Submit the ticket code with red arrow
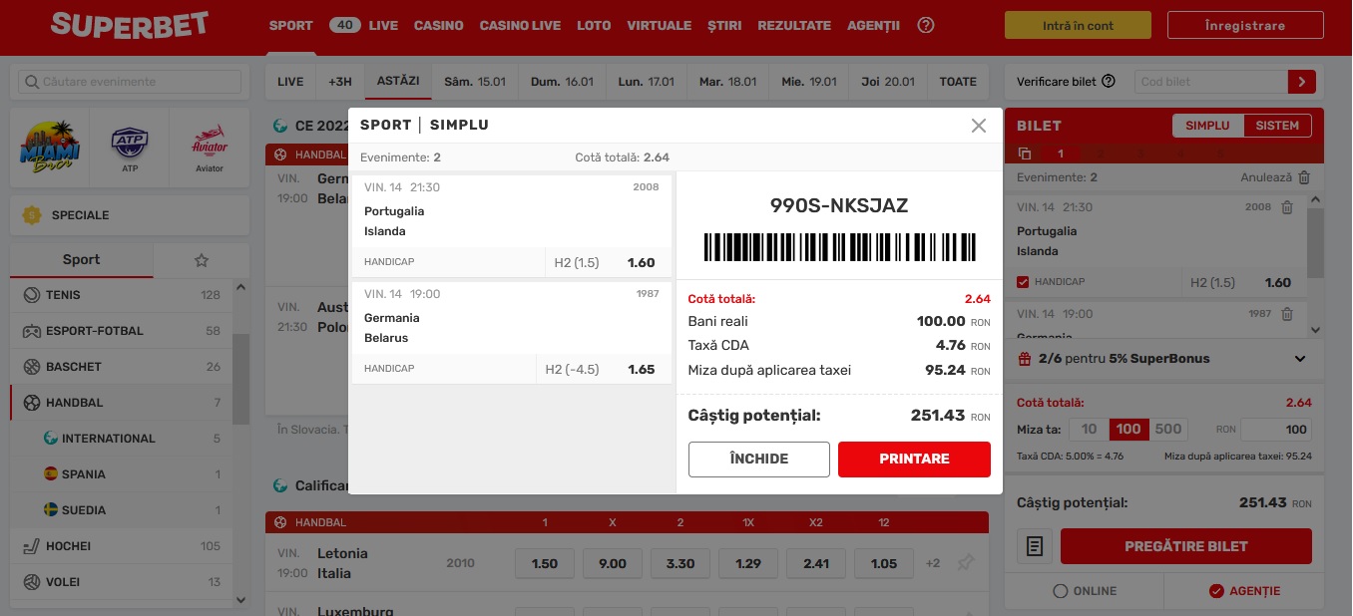Viewport: 1353px width, 616px height. click(1302, 82)
